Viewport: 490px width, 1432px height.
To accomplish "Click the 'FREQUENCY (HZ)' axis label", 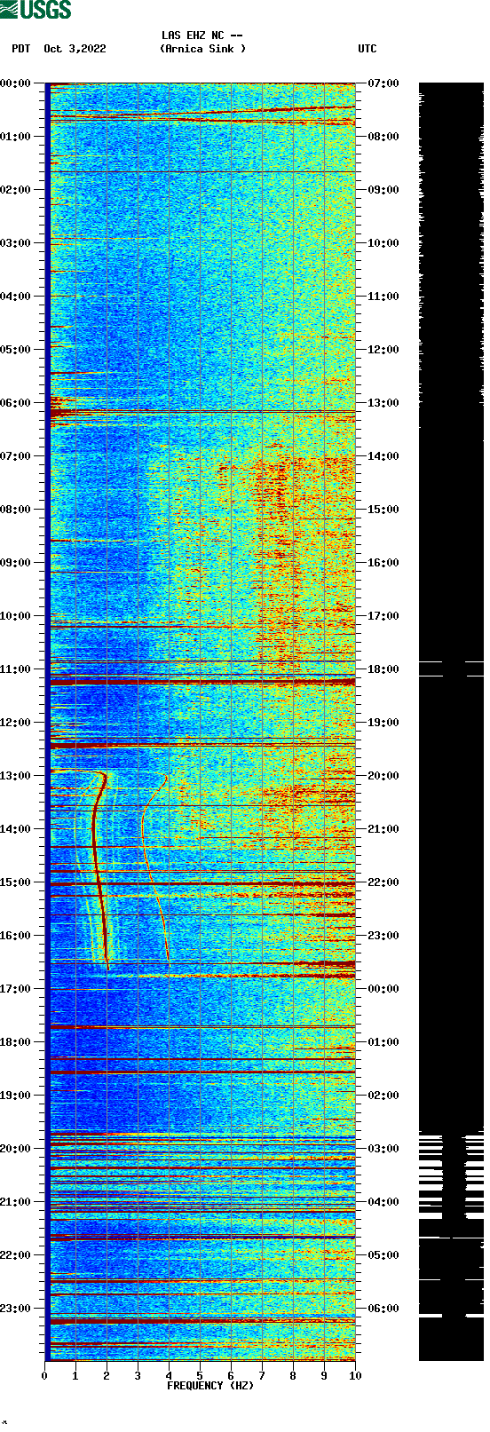I will (209, 1386).
